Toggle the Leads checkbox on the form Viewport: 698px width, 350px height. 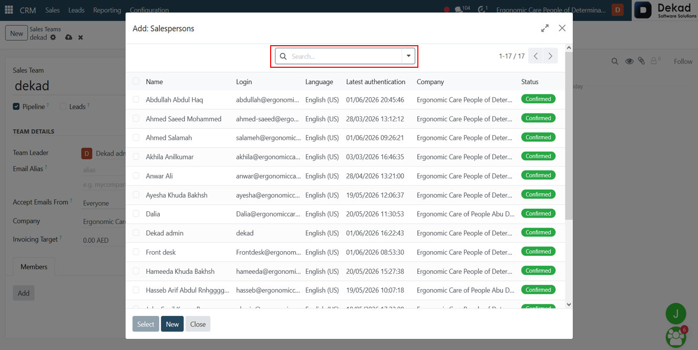pyautogui.click(x=63, y=107)
